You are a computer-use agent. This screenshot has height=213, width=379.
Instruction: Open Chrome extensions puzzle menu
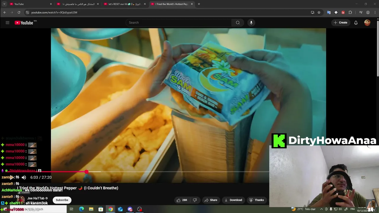350,12
